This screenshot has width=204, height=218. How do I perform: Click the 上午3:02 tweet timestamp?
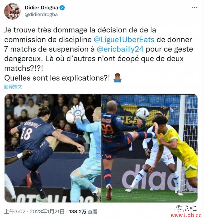point(15,212)
